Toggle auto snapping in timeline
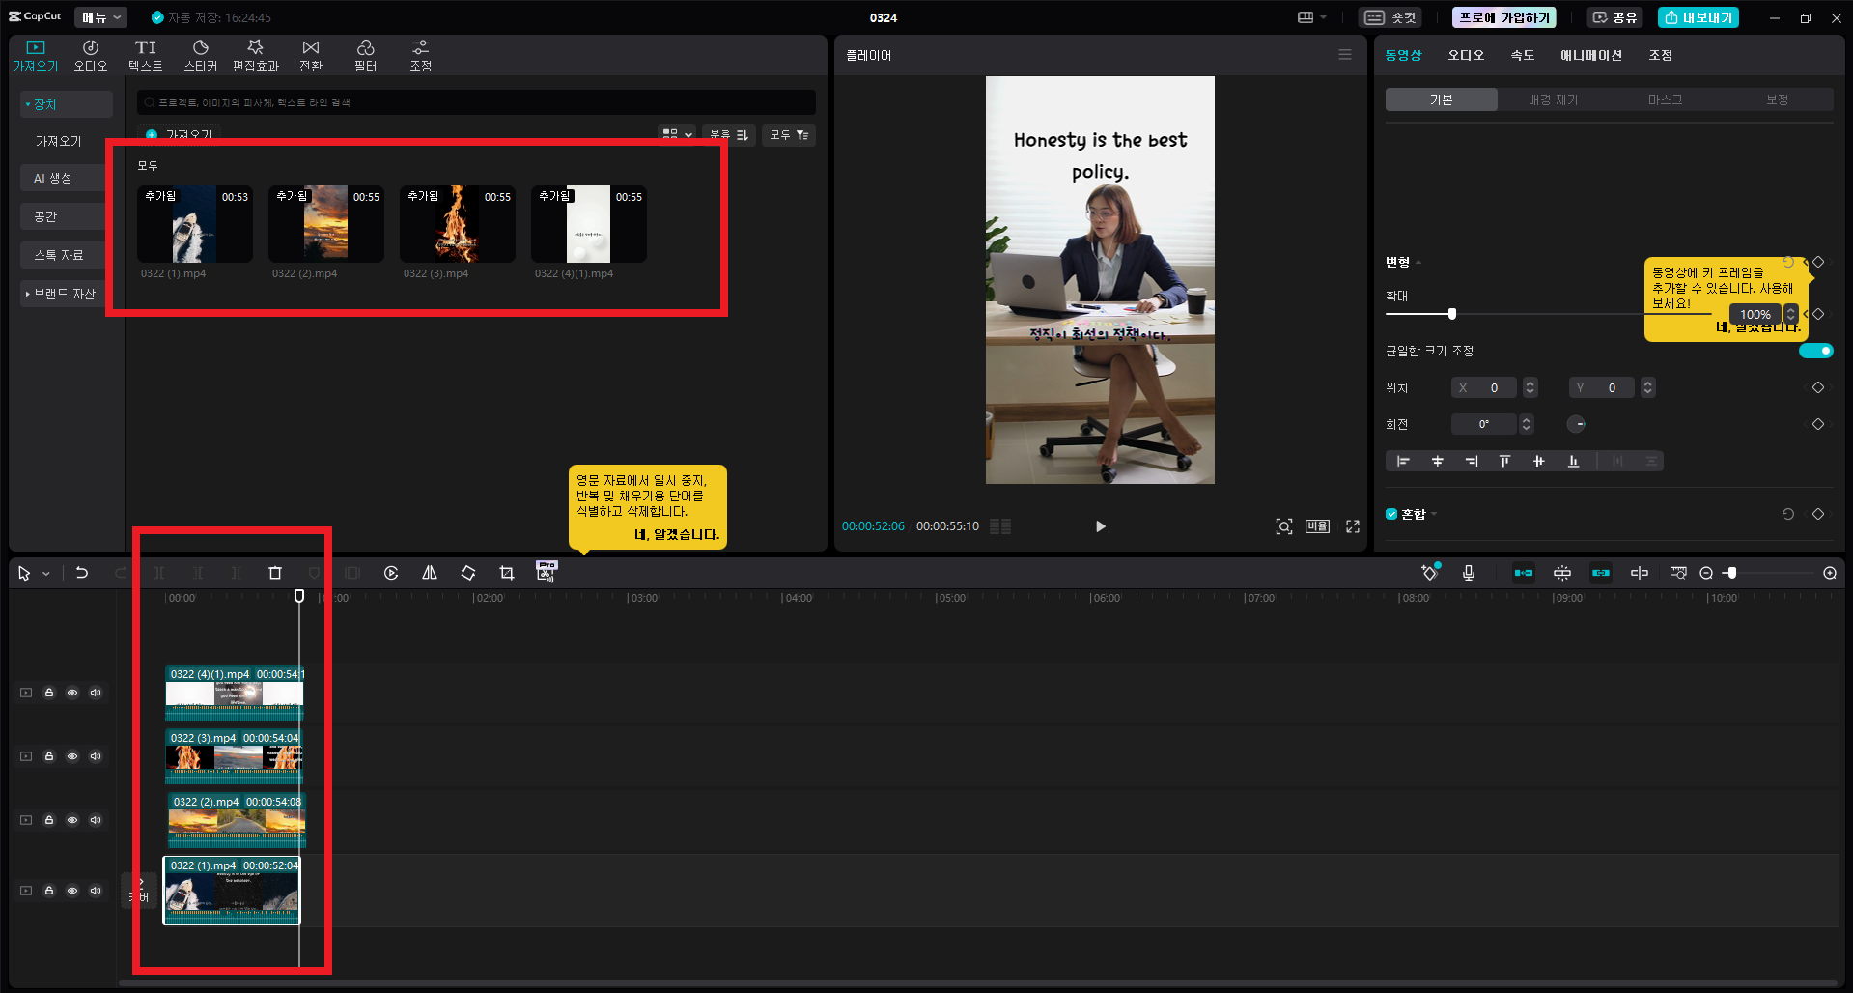The width and height of the screenshot is (1853, 993). coord(1562,573)
